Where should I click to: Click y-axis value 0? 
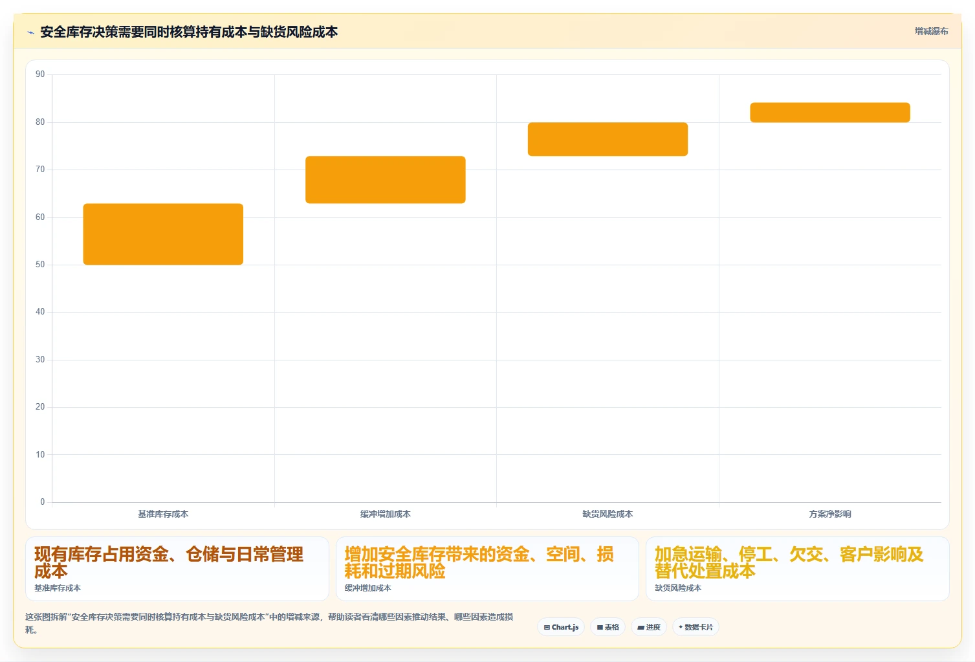[x=43, y=502]
